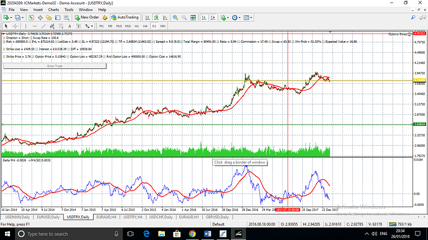Select the M15 timeframe
This screenshot has height=240, width=428.
pos(119,26)
